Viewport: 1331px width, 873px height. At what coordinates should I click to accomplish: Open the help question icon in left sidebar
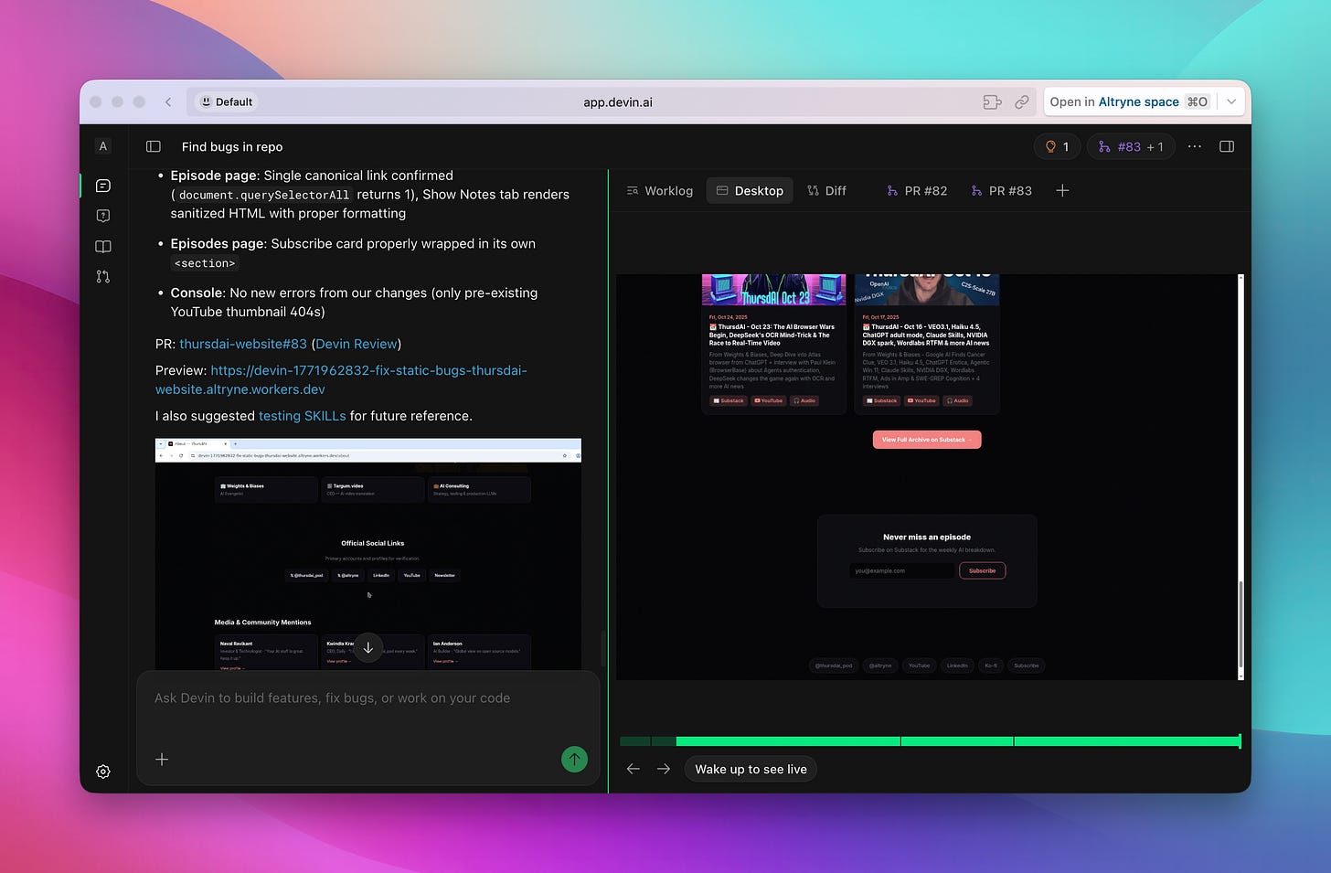click(x=103, y=216)
